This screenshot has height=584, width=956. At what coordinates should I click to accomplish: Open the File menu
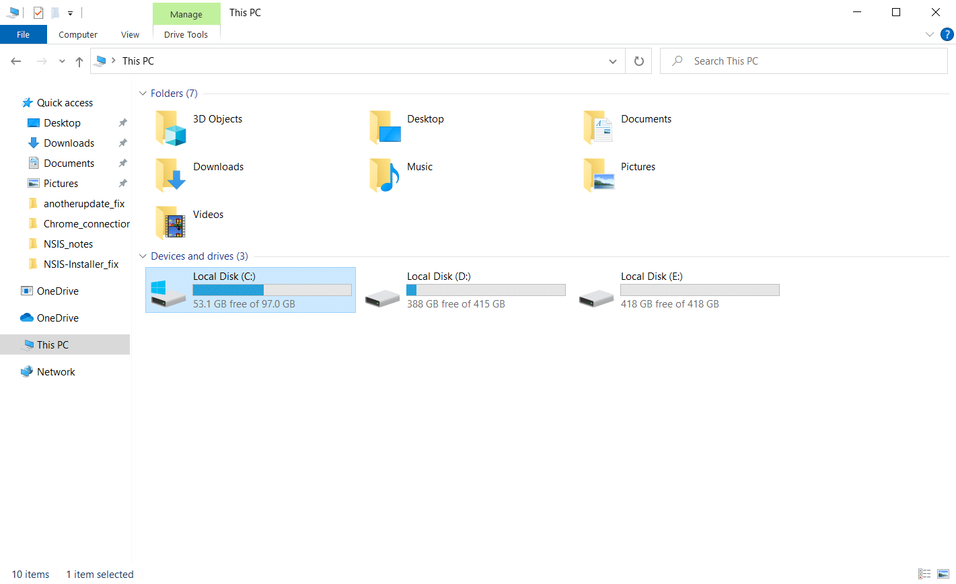coord(24,34)
